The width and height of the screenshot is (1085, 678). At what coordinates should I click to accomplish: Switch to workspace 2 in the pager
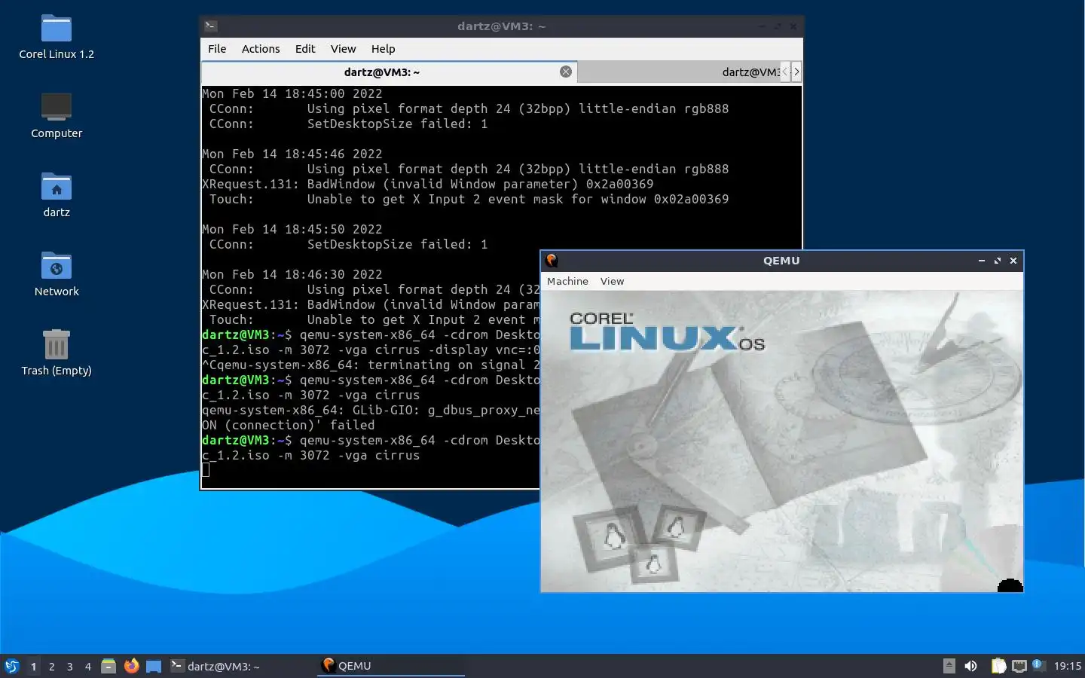click(51, 666)
